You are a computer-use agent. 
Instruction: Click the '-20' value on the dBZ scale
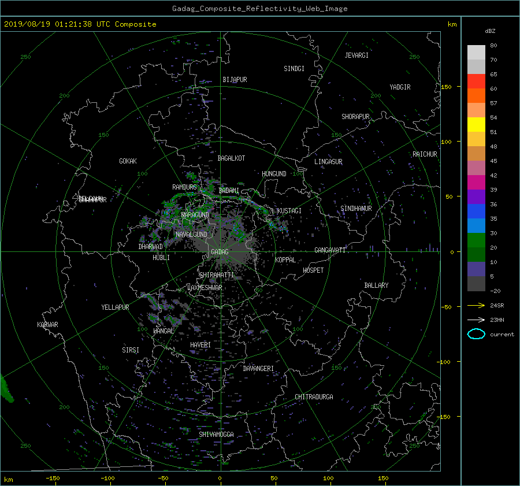click(x=495, y=291)
